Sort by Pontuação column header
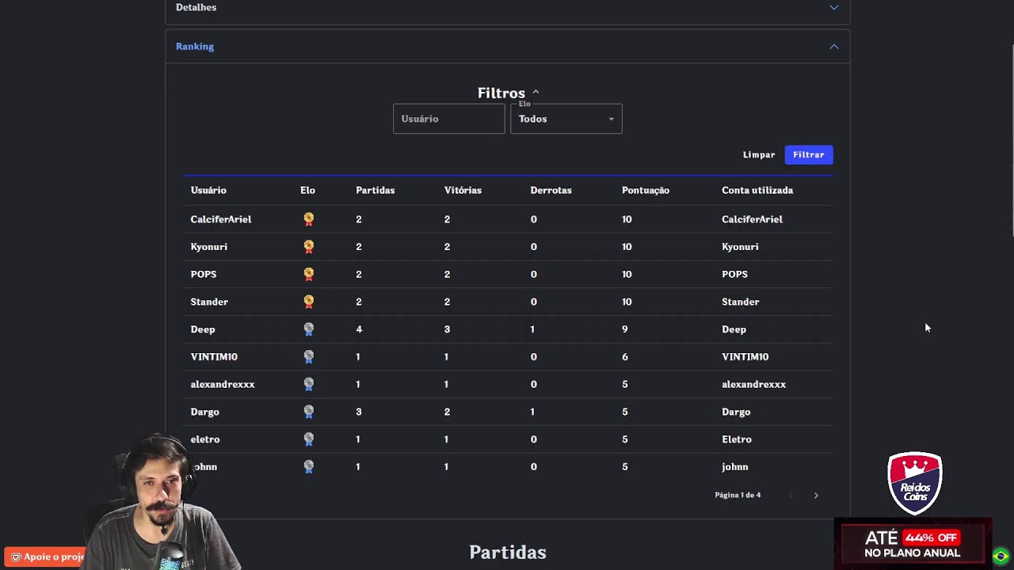The width and height of the screenshot is (1014, 570). [645, 191]
